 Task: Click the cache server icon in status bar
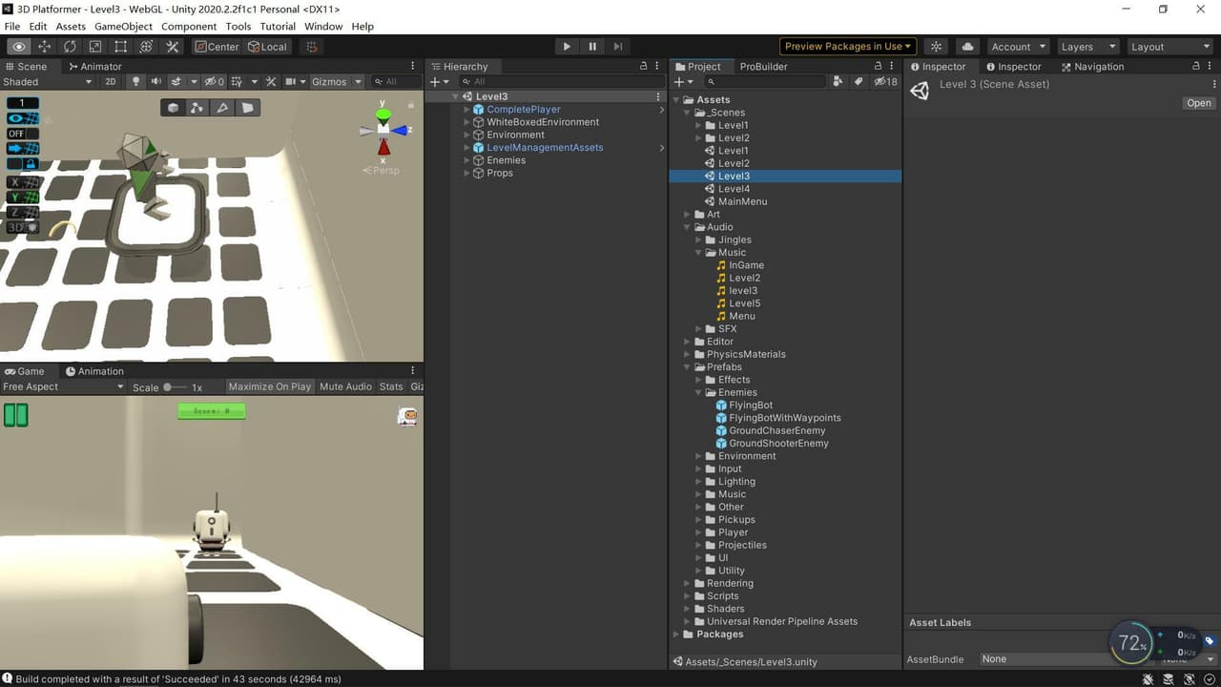[1170, 679]
